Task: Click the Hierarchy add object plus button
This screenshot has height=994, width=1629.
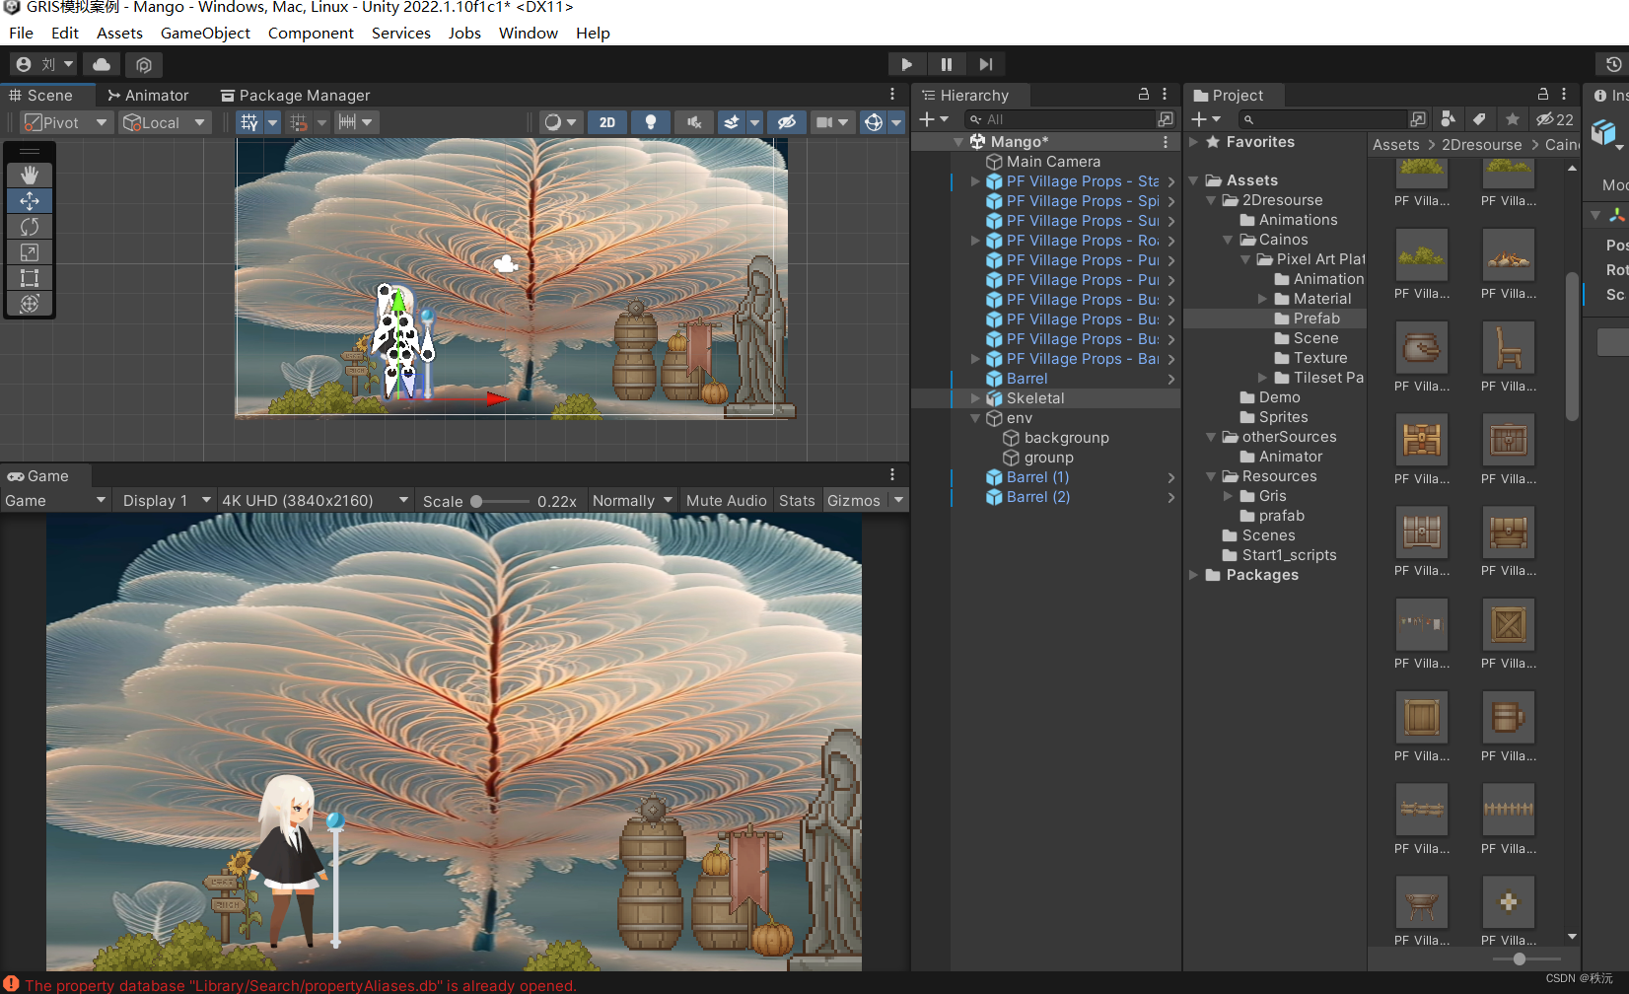Action: (x=933, y=119)
